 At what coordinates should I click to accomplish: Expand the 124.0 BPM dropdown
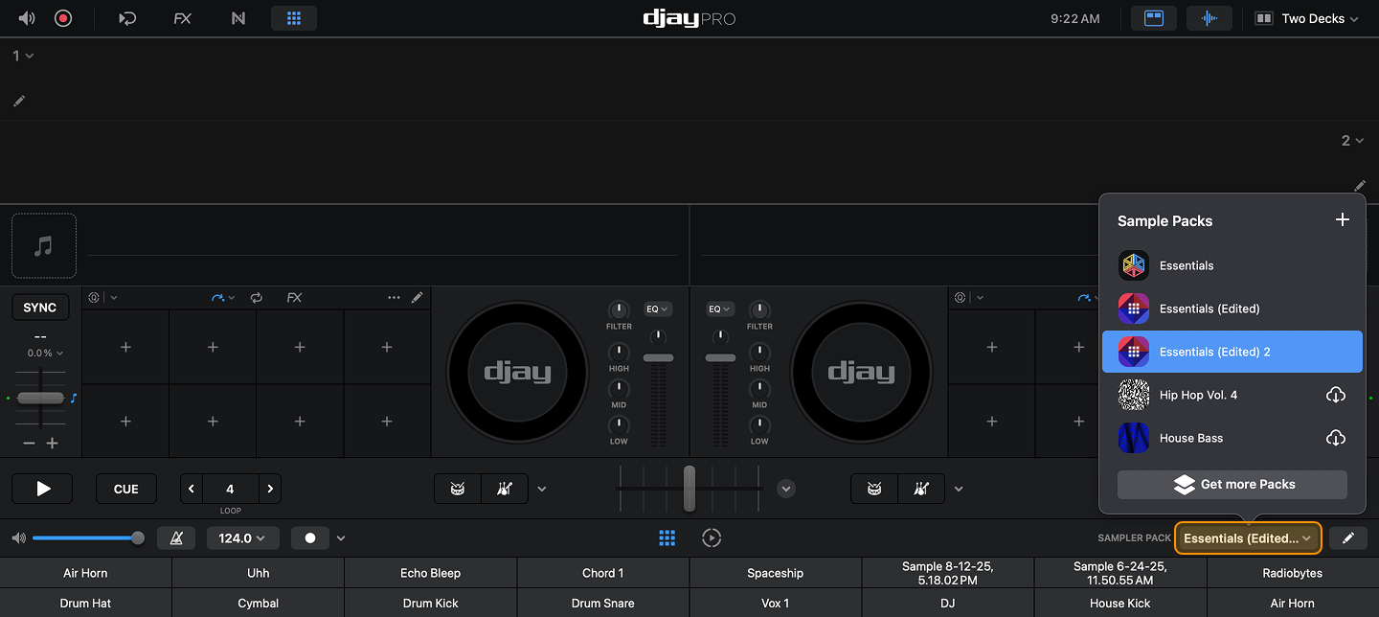point(242,538)
